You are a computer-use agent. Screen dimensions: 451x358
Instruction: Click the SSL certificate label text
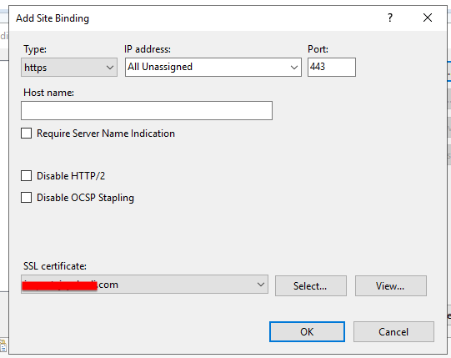pos(55,266)
